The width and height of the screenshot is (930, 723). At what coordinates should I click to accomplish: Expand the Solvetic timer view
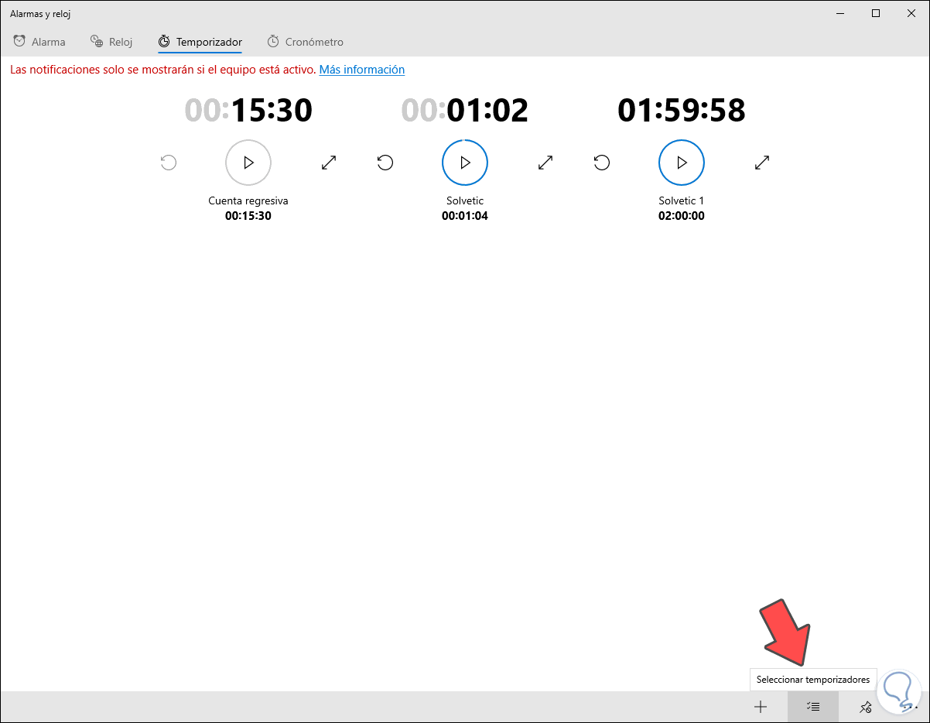coord(545,163)
